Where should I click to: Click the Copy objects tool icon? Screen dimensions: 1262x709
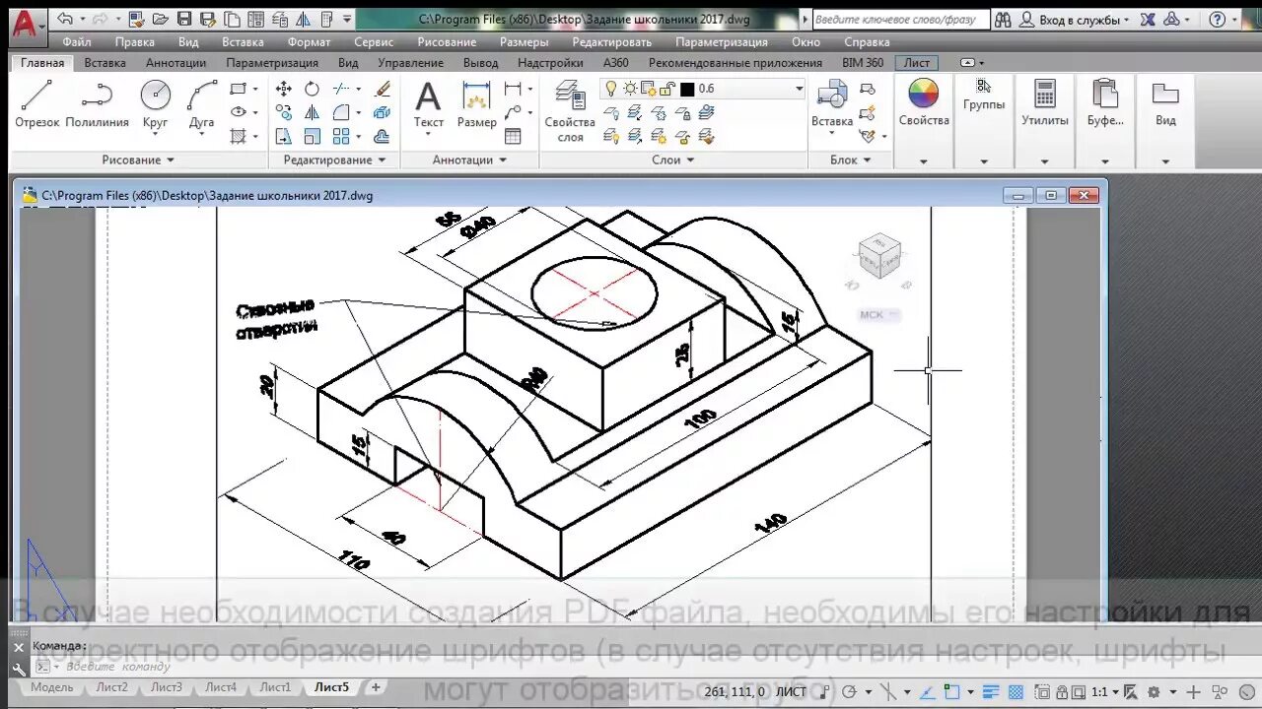click(x=284, y=113)
